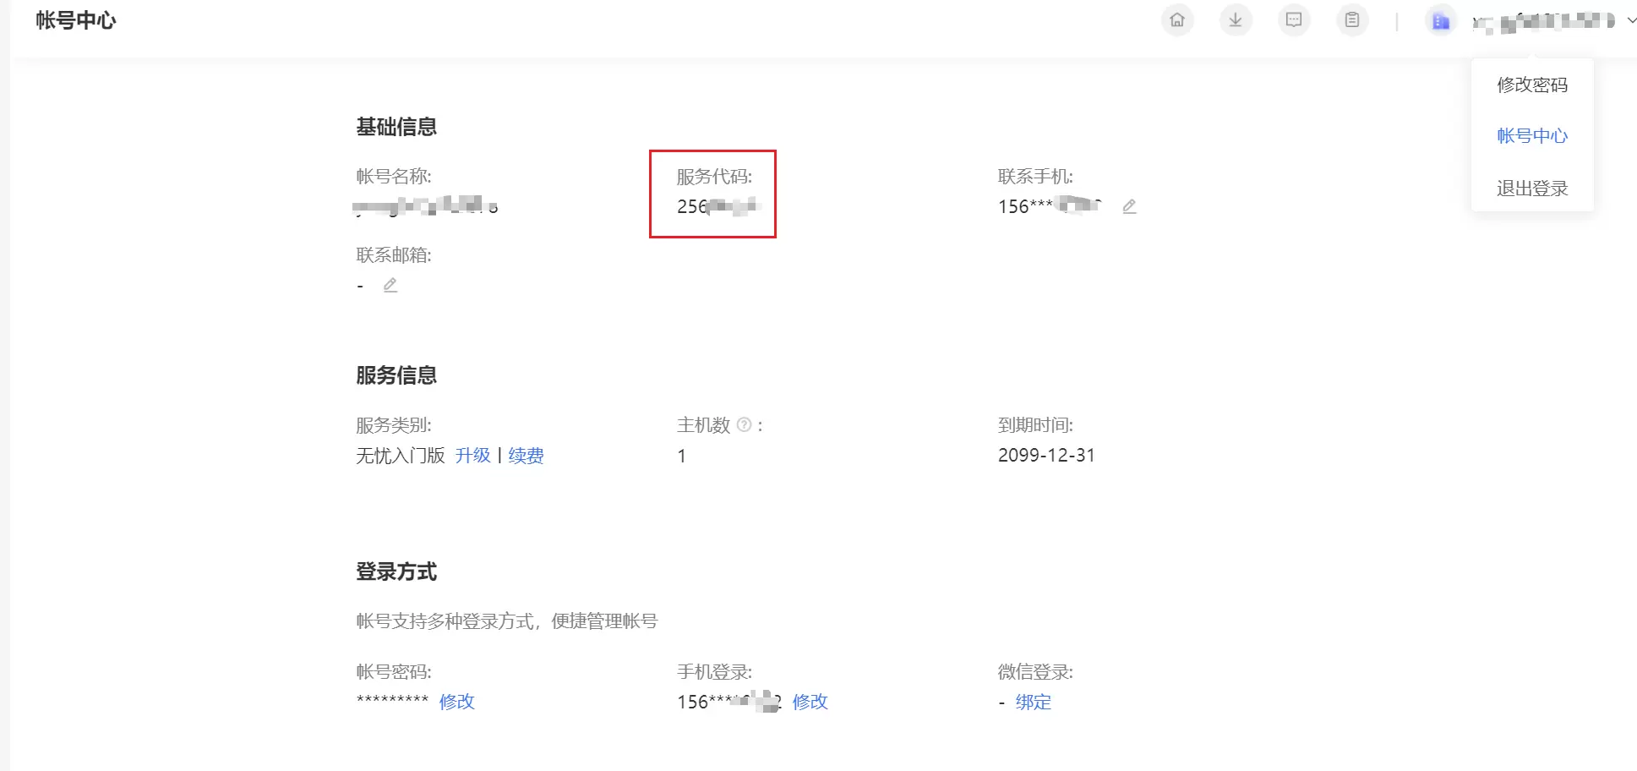The width and height of the screenshot is (1637, 771).
Task: Click the 登录方式 section heading
Action: coord(396,572)
